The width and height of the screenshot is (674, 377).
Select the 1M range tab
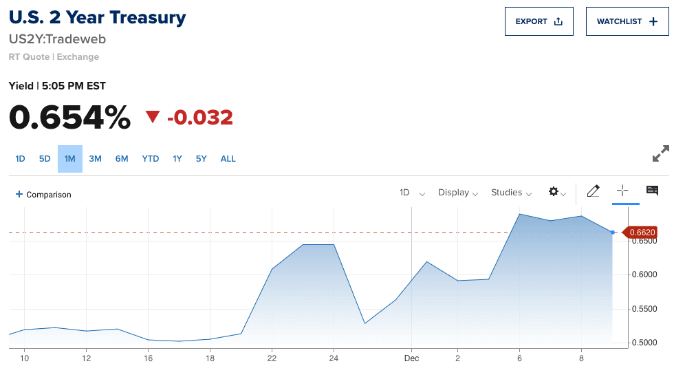pyautogui.click(x=70, y=159)
